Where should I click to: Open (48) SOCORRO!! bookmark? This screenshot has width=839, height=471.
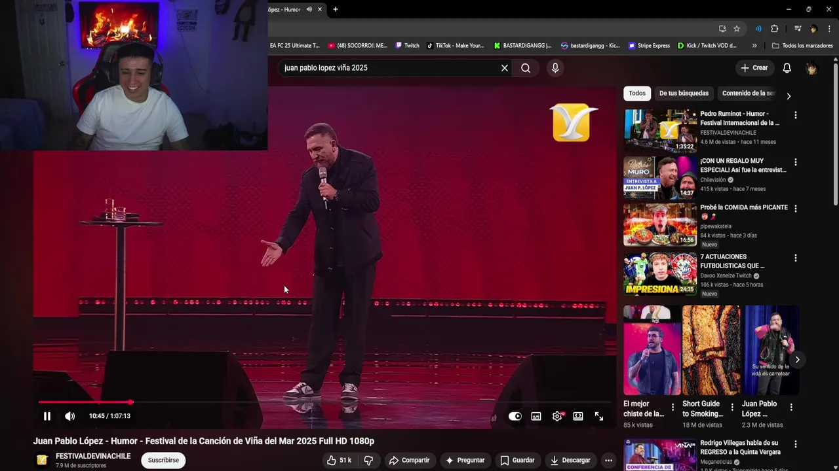point(358,46)
